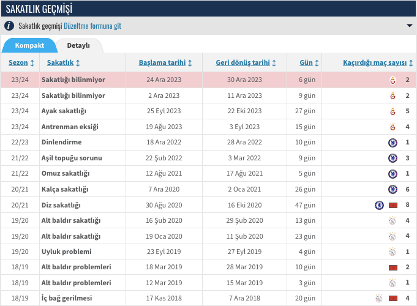Click sort arrows next to Kaçırdığı maç sayısı
Viewport: 417px width, 306px height.
411,63
